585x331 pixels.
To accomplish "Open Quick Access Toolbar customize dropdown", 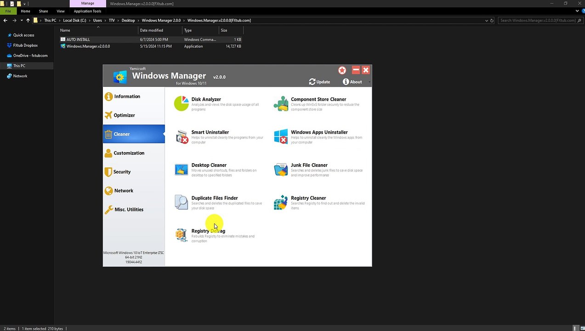I will (24, 4).
